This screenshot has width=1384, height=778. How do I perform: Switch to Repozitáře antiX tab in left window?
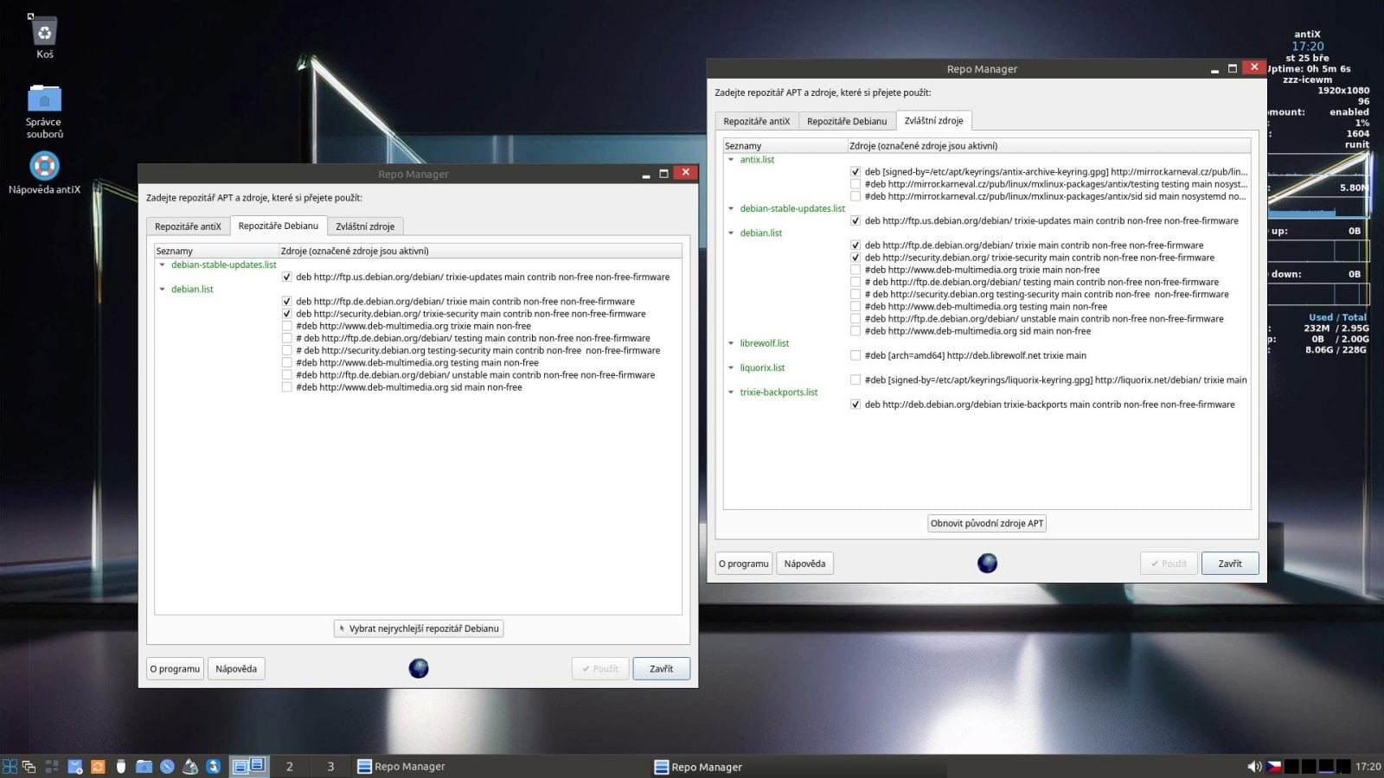pos(188,226)
